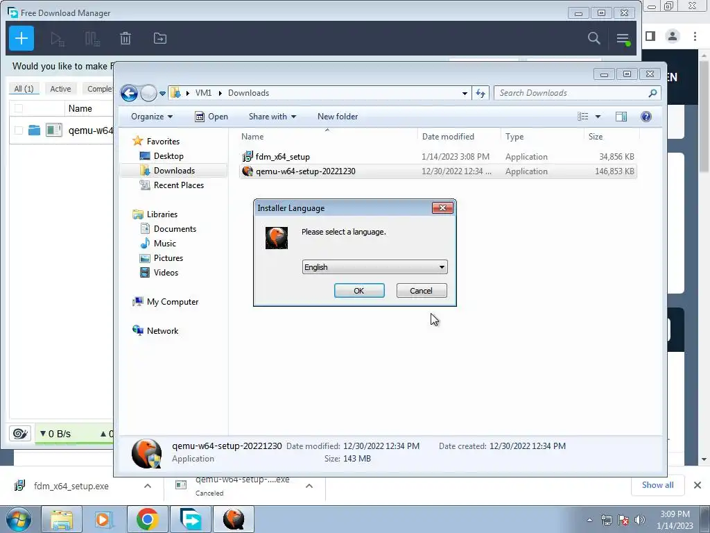Click the taskbar clock showing 3:09 PM

(675, 519)
